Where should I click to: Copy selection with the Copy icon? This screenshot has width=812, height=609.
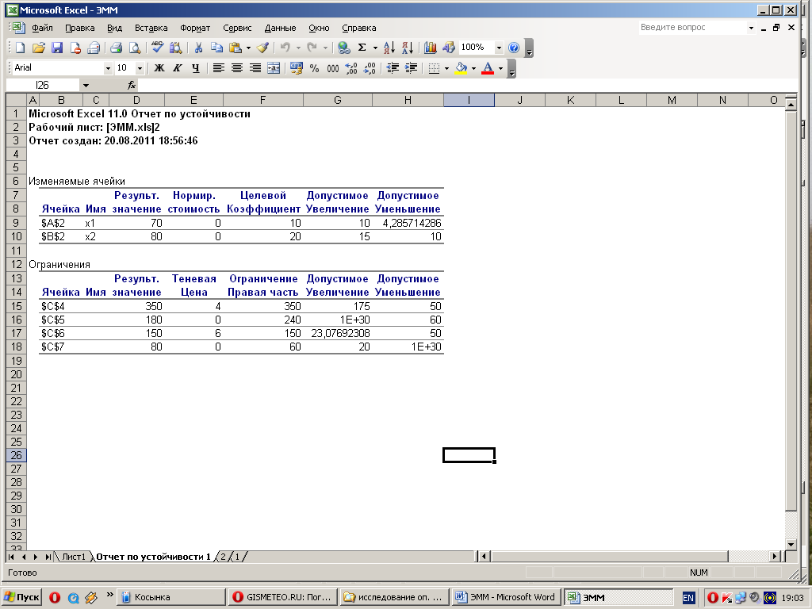tap(216, 48)
